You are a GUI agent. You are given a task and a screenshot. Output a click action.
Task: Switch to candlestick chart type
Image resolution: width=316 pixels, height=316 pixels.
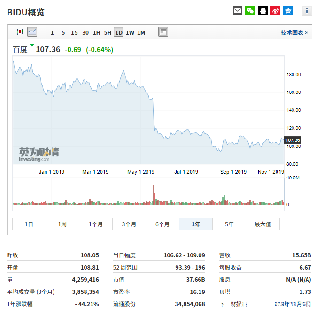tap(20, 32)
